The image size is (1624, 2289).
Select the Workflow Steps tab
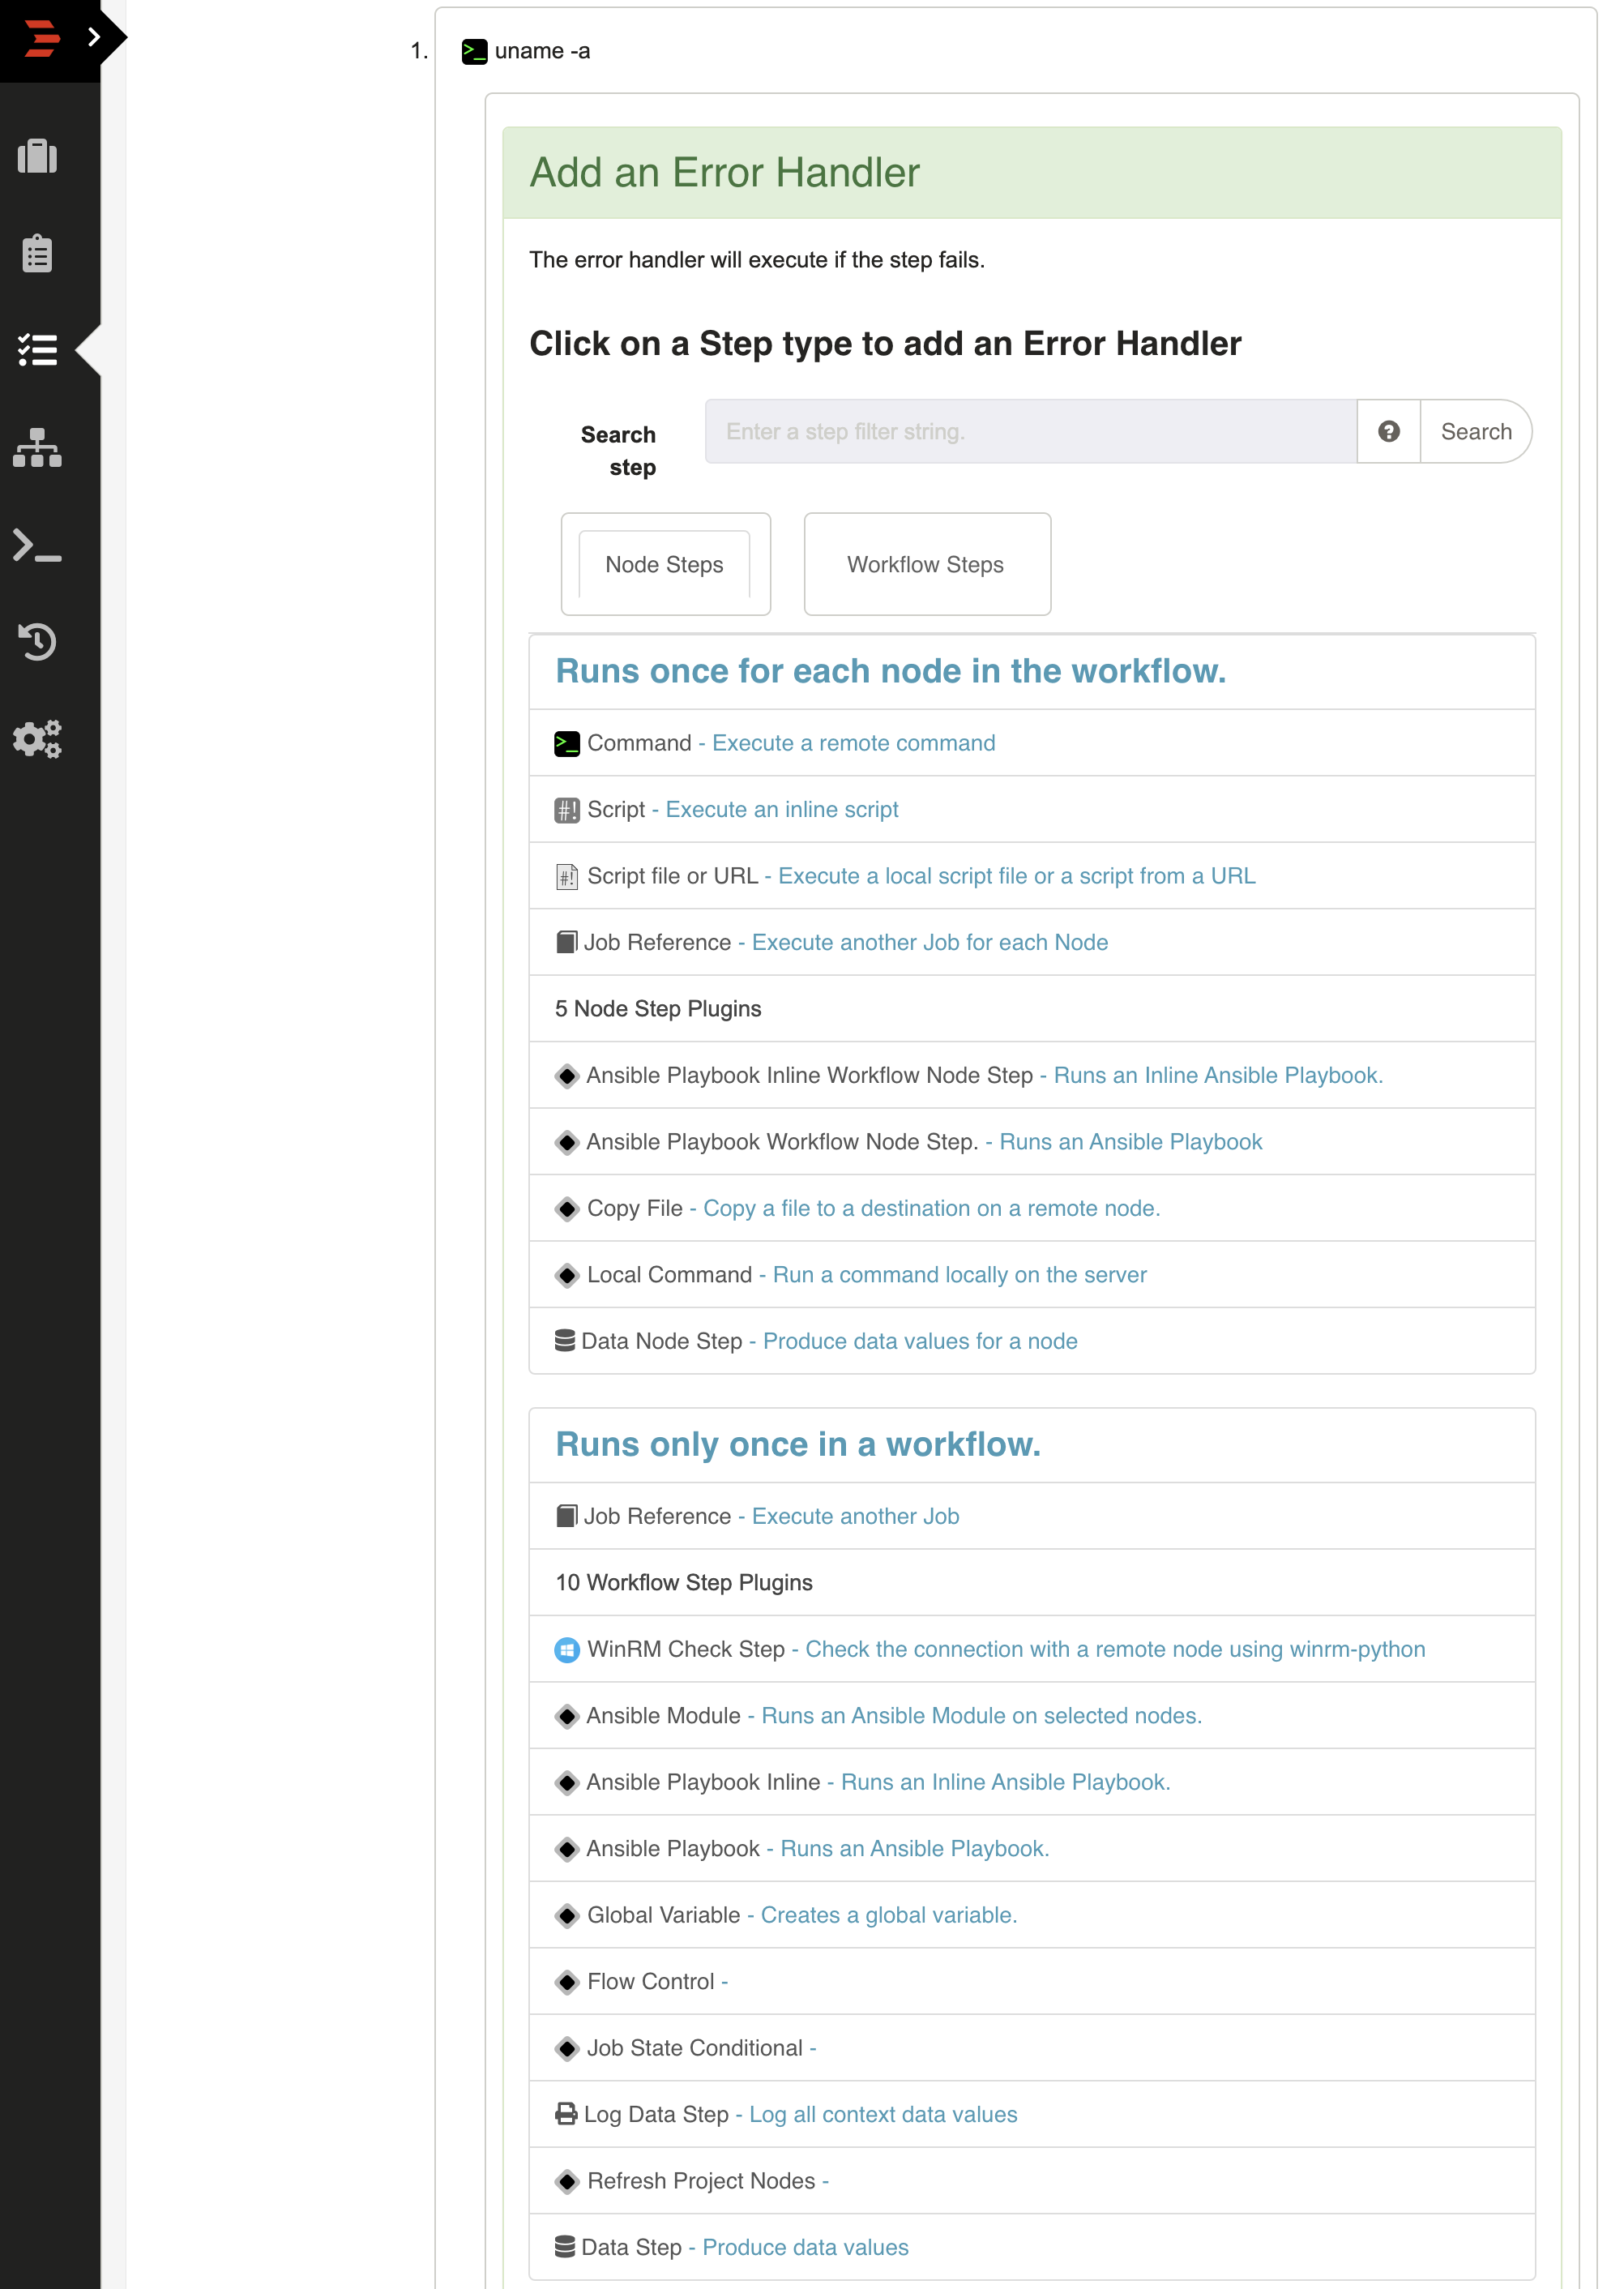coord(928,564)
